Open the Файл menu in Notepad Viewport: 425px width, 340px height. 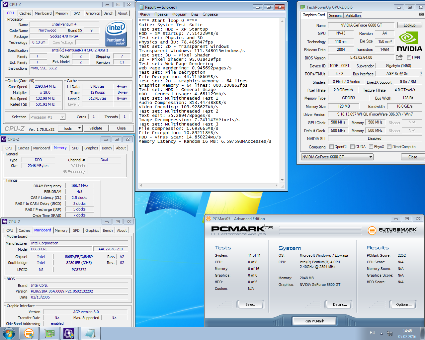coord(145,14)
